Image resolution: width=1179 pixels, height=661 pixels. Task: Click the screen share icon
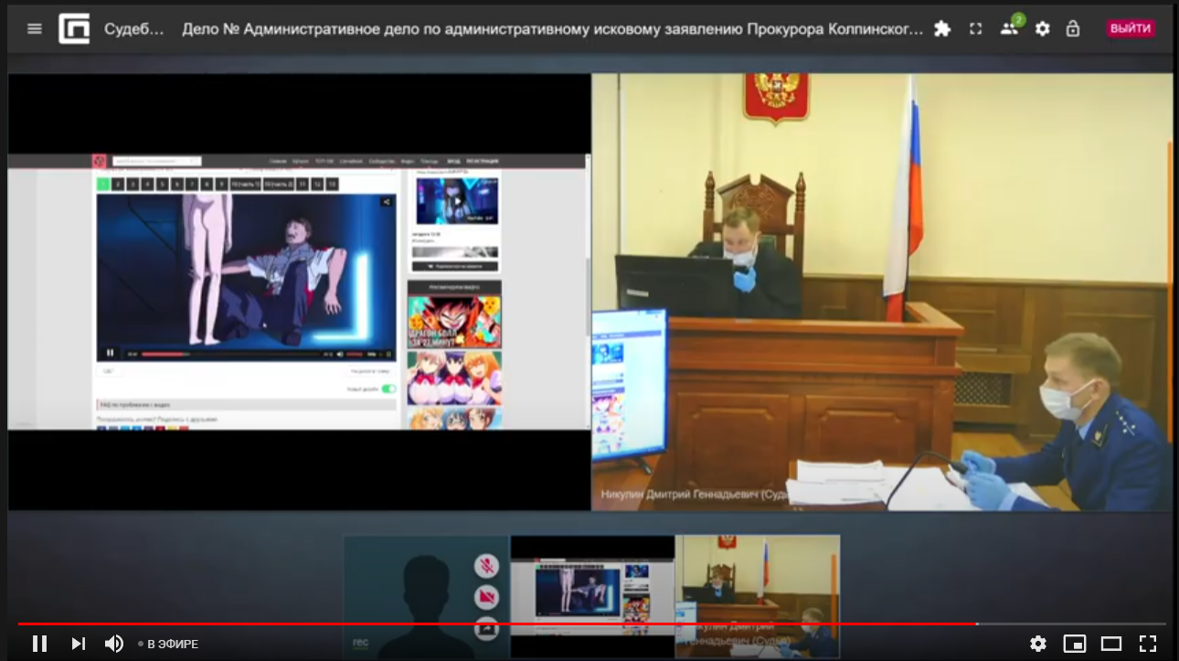pos(486,629)
